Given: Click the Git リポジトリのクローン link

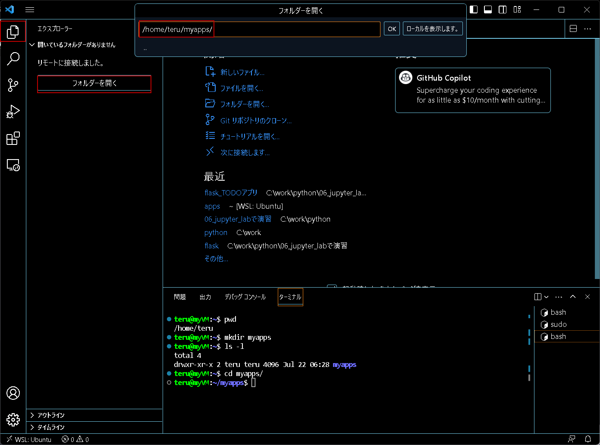Looking at the screenshot, I should (256, 121).
